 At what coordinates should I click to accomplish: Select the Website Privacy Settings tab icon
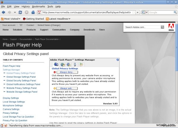pos(81,64)
